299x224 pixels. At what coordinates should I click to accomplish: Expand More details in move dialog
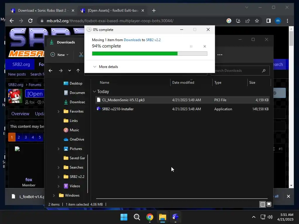pos(105,67)
